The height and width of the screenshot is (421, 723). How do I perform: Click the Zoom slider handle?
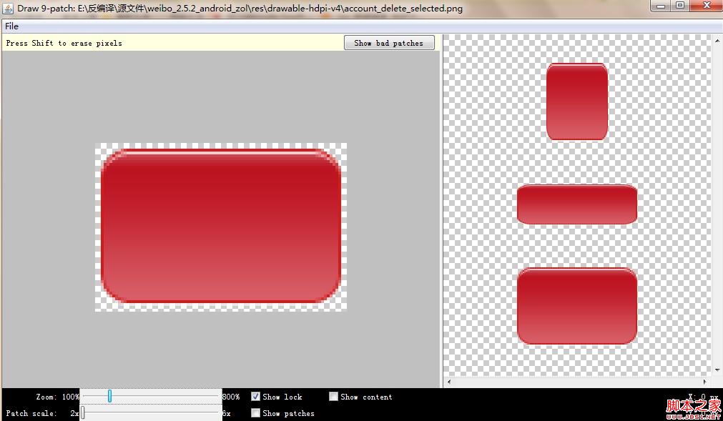coord(109,396)
